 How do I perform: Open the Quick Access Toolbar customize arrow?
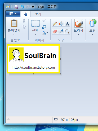[x=33, y=7]
